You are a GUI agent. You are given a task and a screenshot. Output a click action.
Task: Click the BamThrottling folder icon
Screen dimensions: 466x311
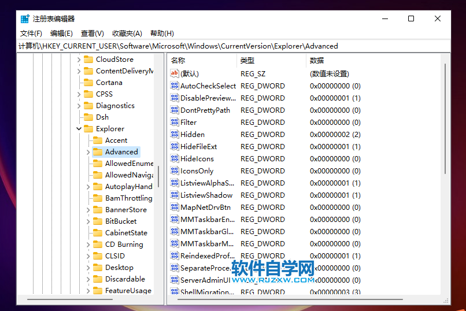(x=98, y=198)
